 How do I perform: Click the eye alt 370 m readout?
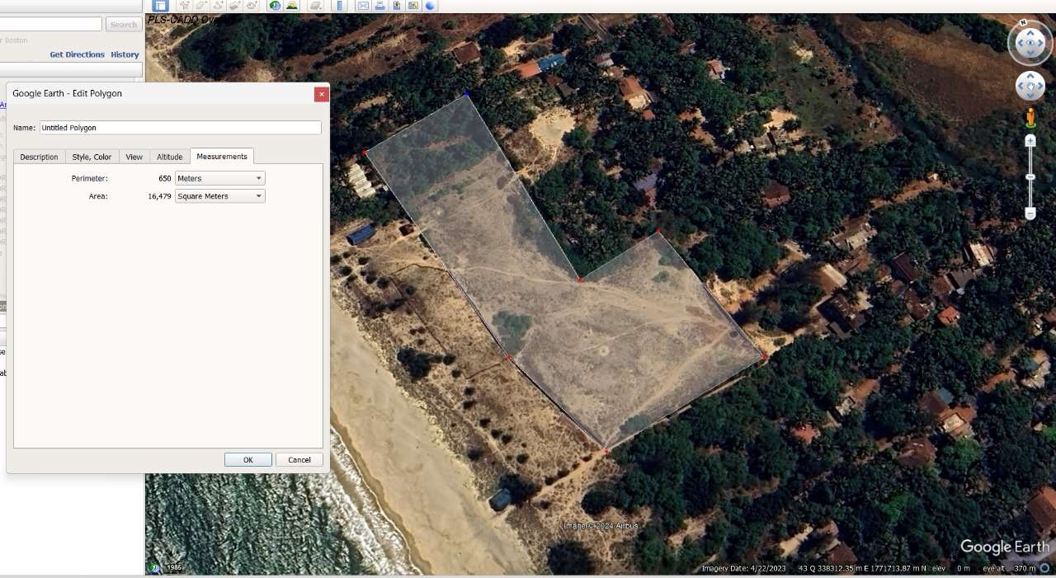point(1009,568)
